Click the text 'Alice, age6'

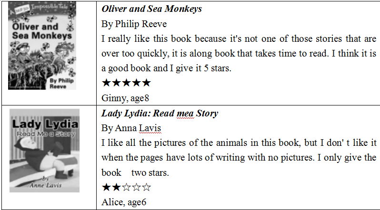(x=124, y=202)
